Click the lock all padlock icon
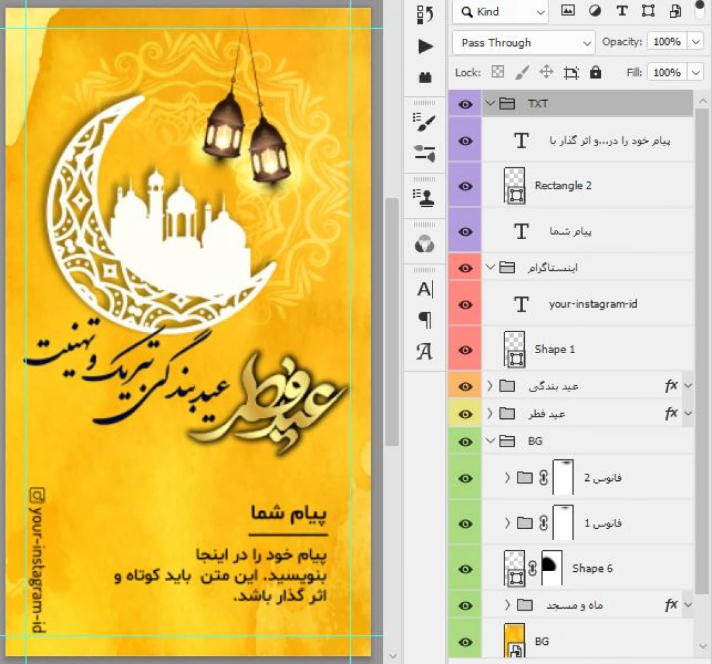Screen dimensions: 712x664 (595, 72)
